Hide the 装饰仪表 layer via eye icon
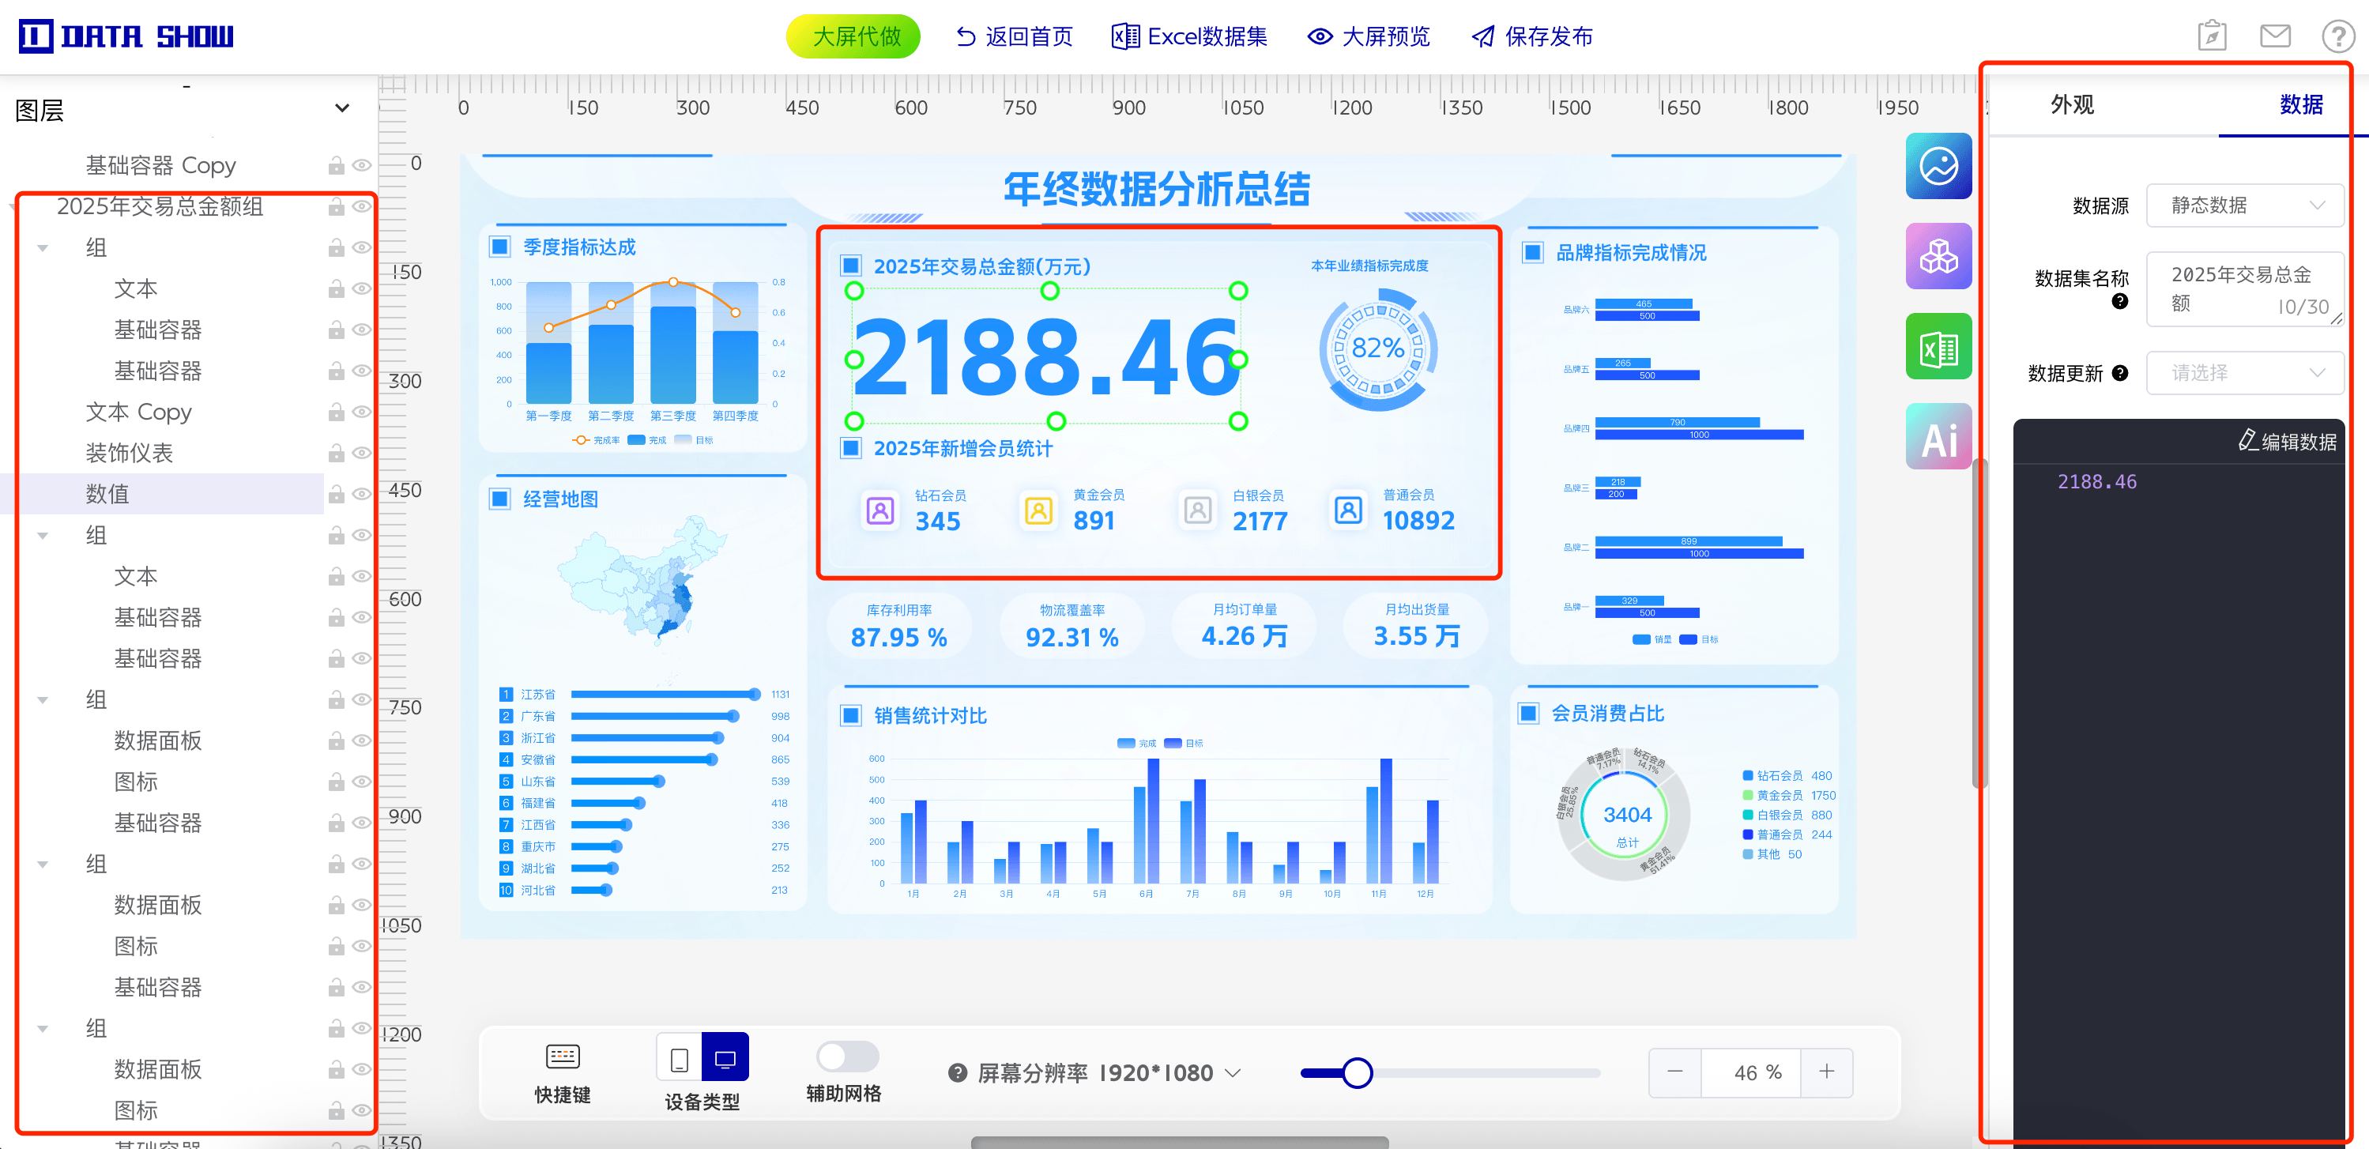The image size is (2369, 1149). pos(363,453)
